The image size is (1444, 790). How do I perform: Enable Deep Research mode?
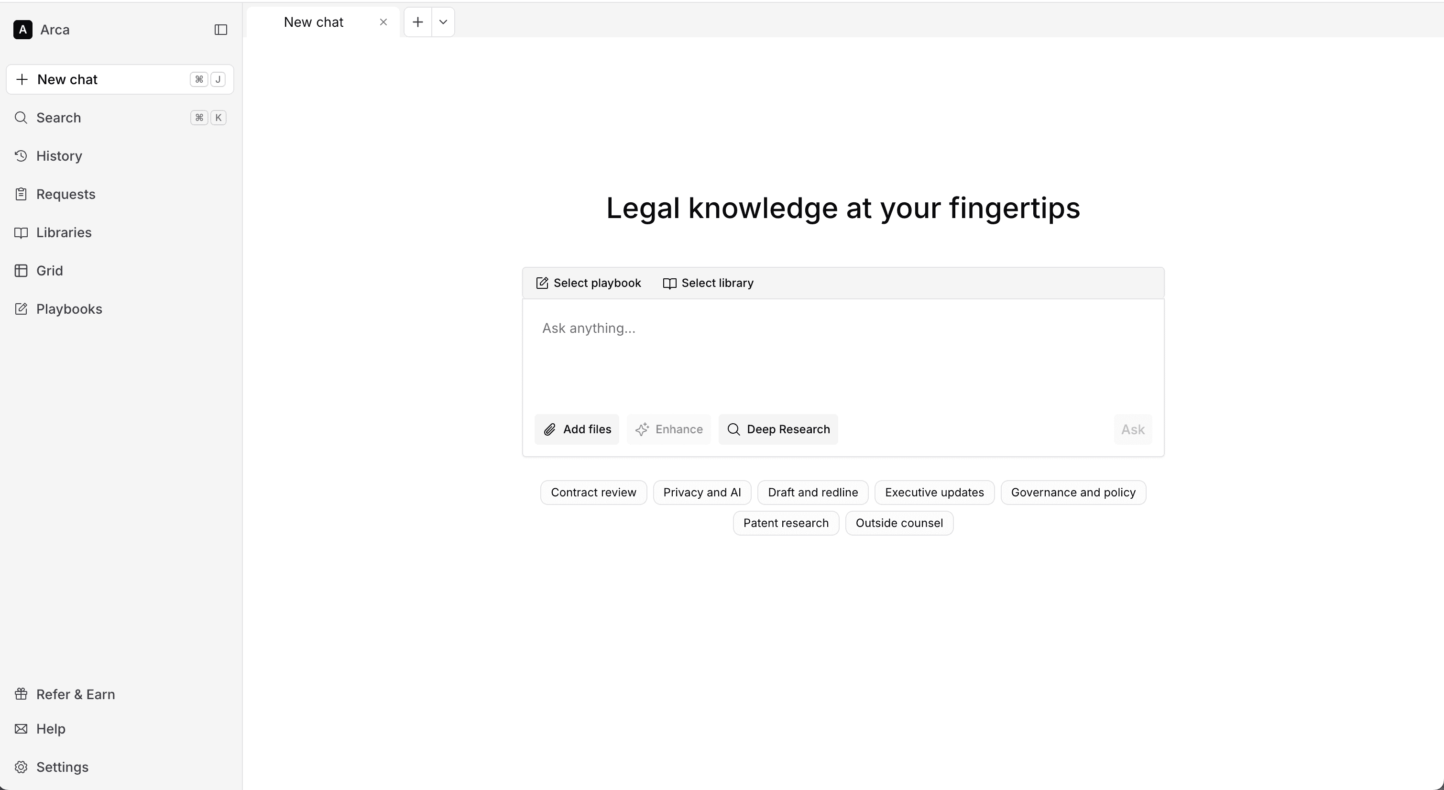tap(778, 429)
